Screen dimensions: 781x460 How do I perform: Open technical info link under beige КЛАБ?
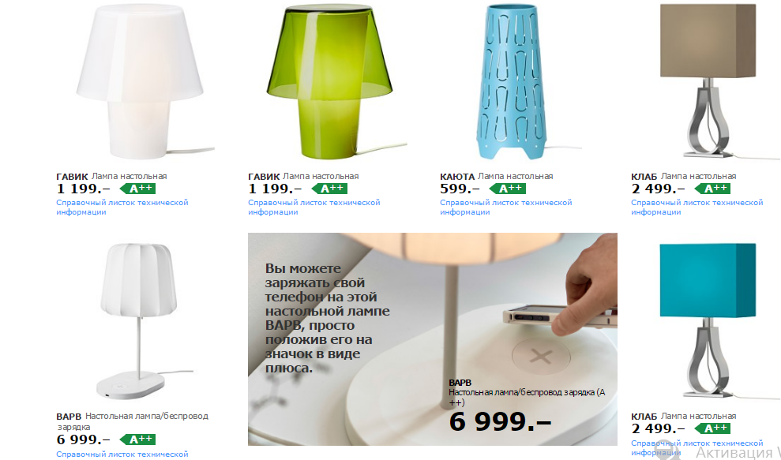pyautogui.click(x=697, y=207)
